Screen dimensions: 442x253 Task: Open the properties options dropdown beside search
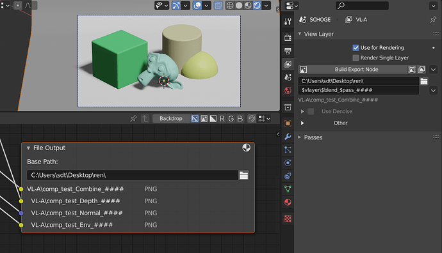433,6
